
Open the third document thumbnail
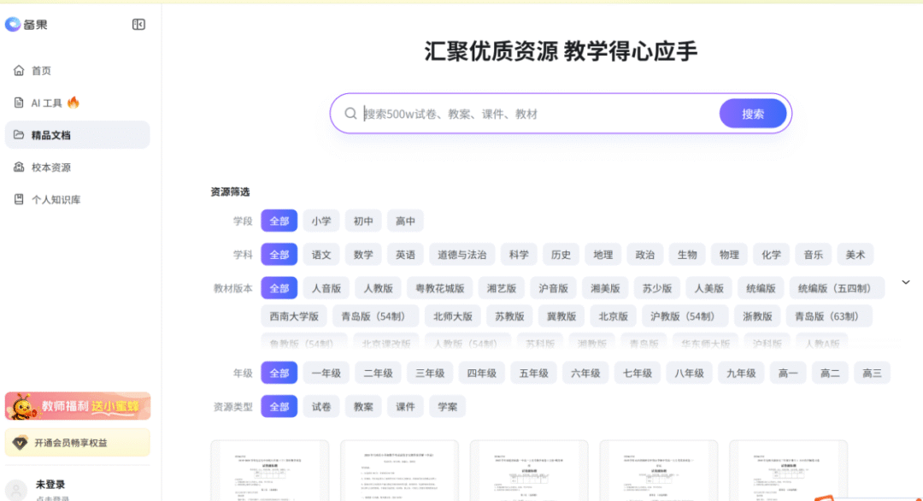click(x=529, y=470)
